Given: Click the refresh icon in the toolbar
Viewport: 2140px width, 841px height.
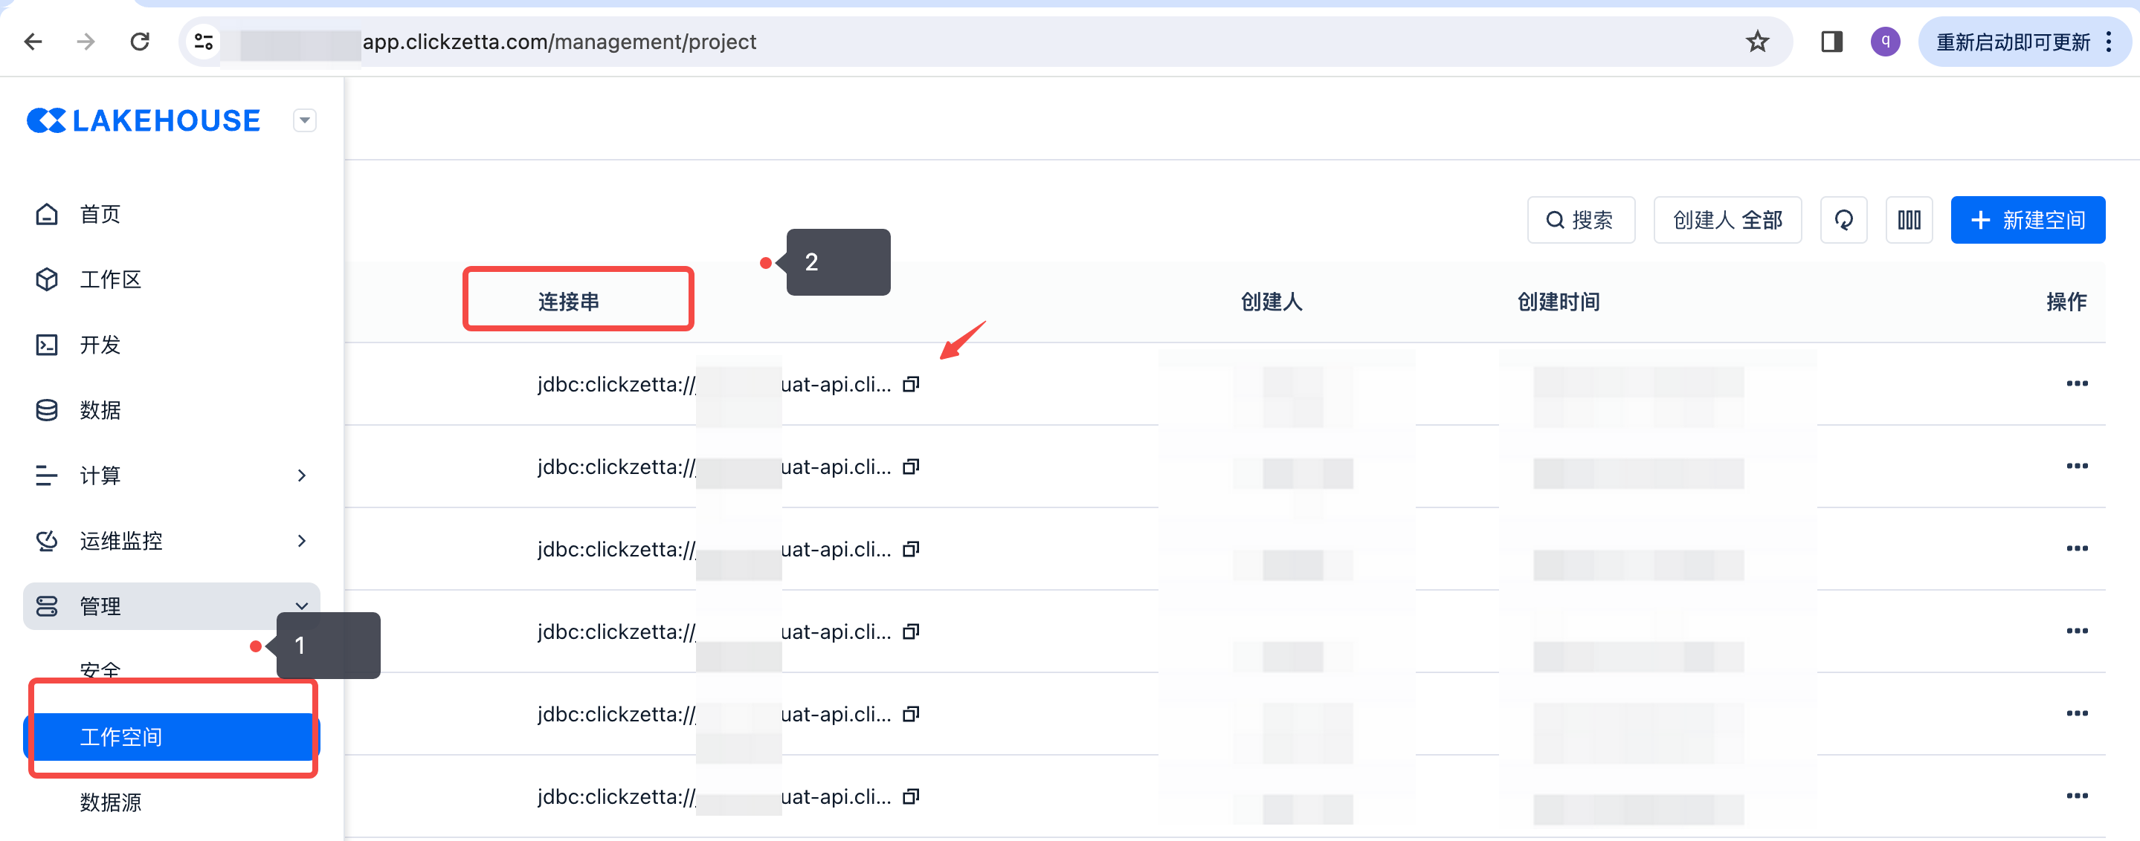Looking at the screenshot, I should pyautogui.click(x=1843, y=220).
